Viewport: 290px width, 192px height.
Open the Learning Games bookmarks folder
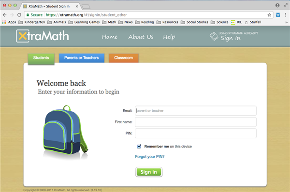coord(84,22)
